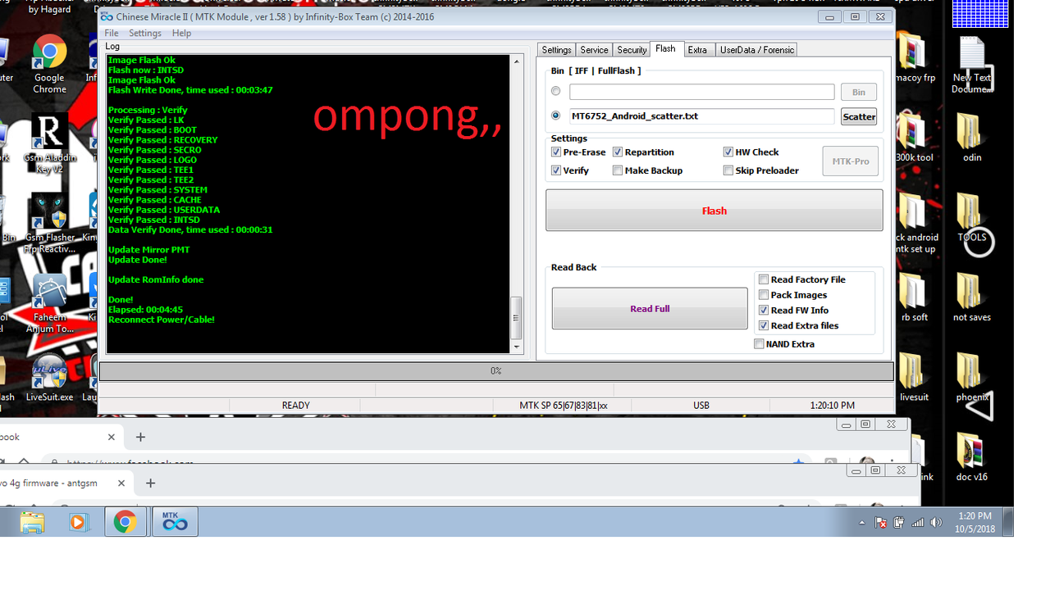Click the MTK-Pro button
1050x590 pixels.
[851, 161]
